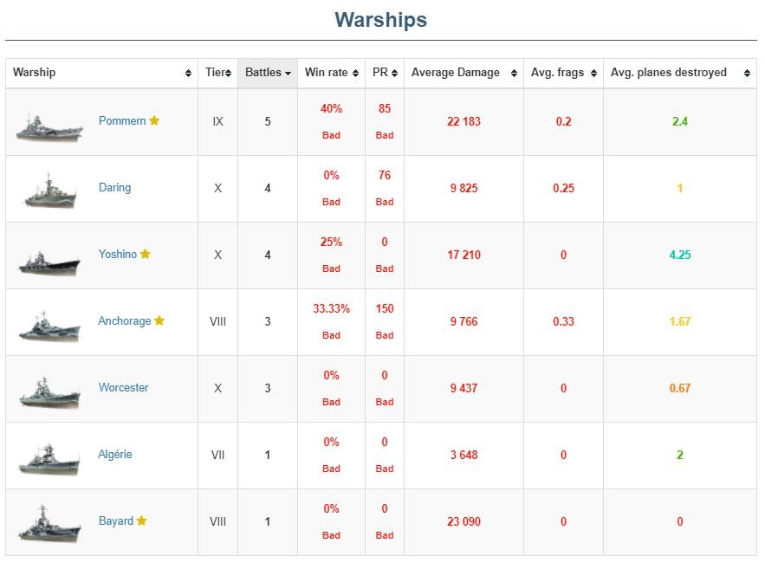The image size is (765, 569).
Task: Sort by Win rate column header
Action: tap(331, 73)
